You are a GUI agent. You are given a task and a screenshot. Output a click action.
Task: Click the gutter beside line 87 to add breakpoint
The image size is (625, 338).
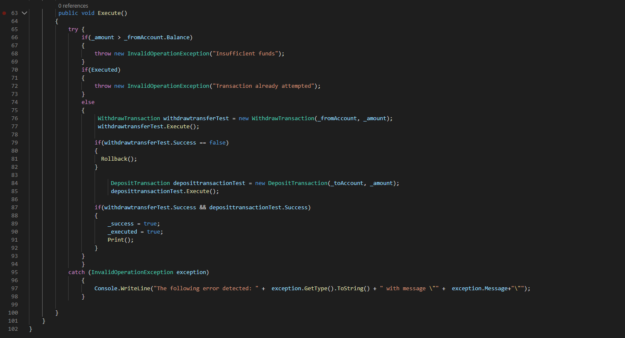(x=5, y=207)
